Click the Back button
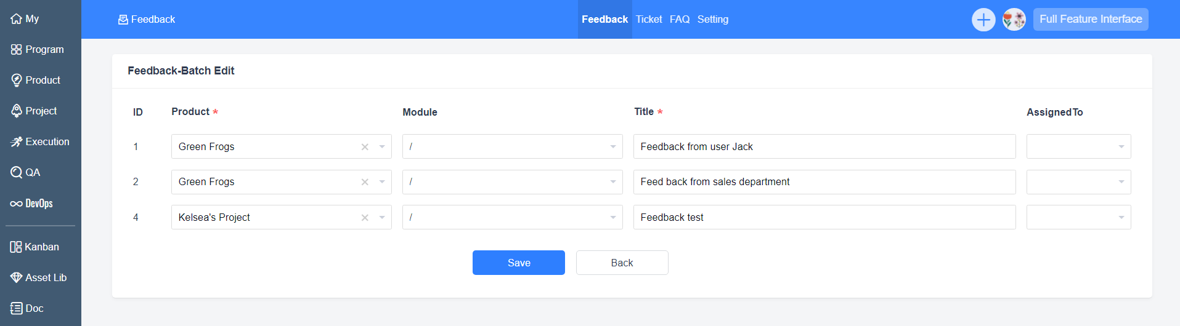The image size is (1180, 326). (622, 263)
